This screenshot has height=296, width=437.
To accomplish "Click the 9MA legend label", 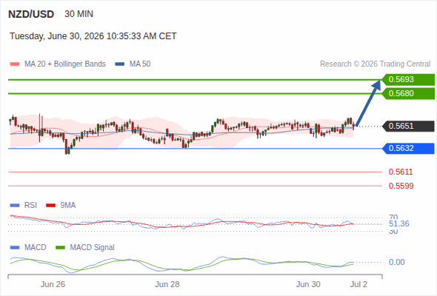I will 68,206.
